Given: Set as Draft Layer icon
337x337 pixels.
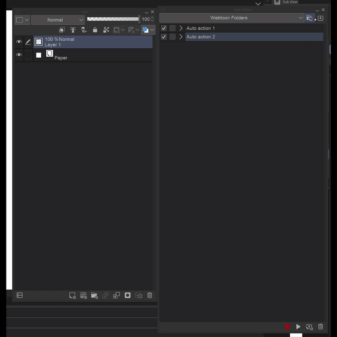Looking at the screenshot, I should coord(84,30).
